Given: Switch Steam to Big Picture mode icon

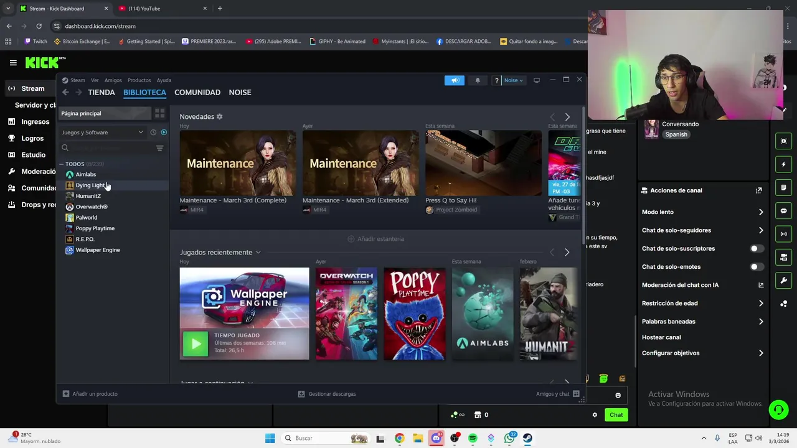Looking at the screenshot, I should [536, 80].
